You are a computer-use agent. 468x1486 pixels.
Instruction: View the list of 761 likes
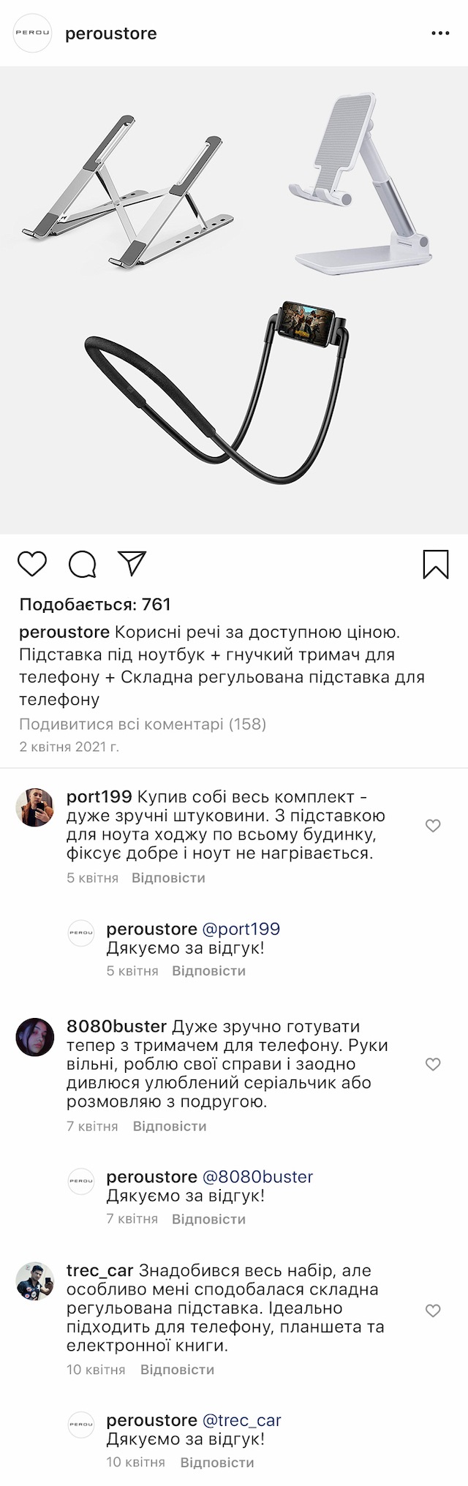point(95,605)
